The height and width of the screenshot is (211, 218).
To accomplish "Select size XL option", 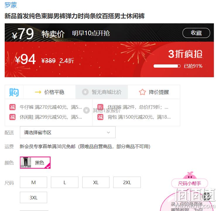I will click(96, 182).
